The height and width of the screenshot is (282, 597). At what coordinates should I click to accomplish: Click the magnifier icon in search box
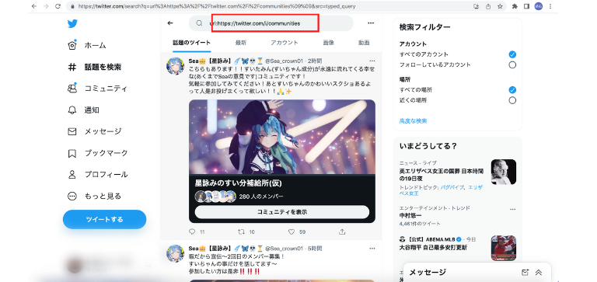(199, 23)
